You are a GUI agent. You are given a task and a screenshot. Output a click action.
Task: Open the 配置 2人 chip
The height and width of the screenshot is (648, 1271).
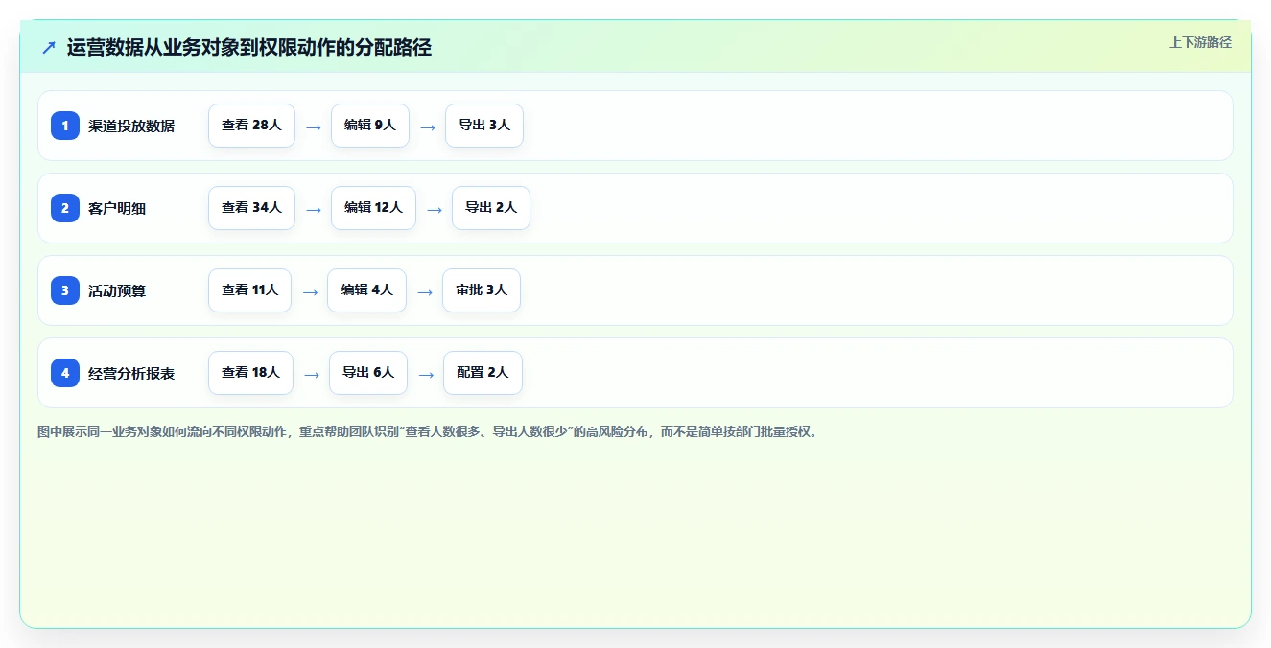[x=483, y=373]
